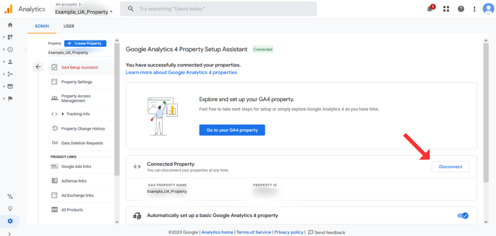Click the All Products link icon
This screenshot has width=496, height=236.
point(54,210)
